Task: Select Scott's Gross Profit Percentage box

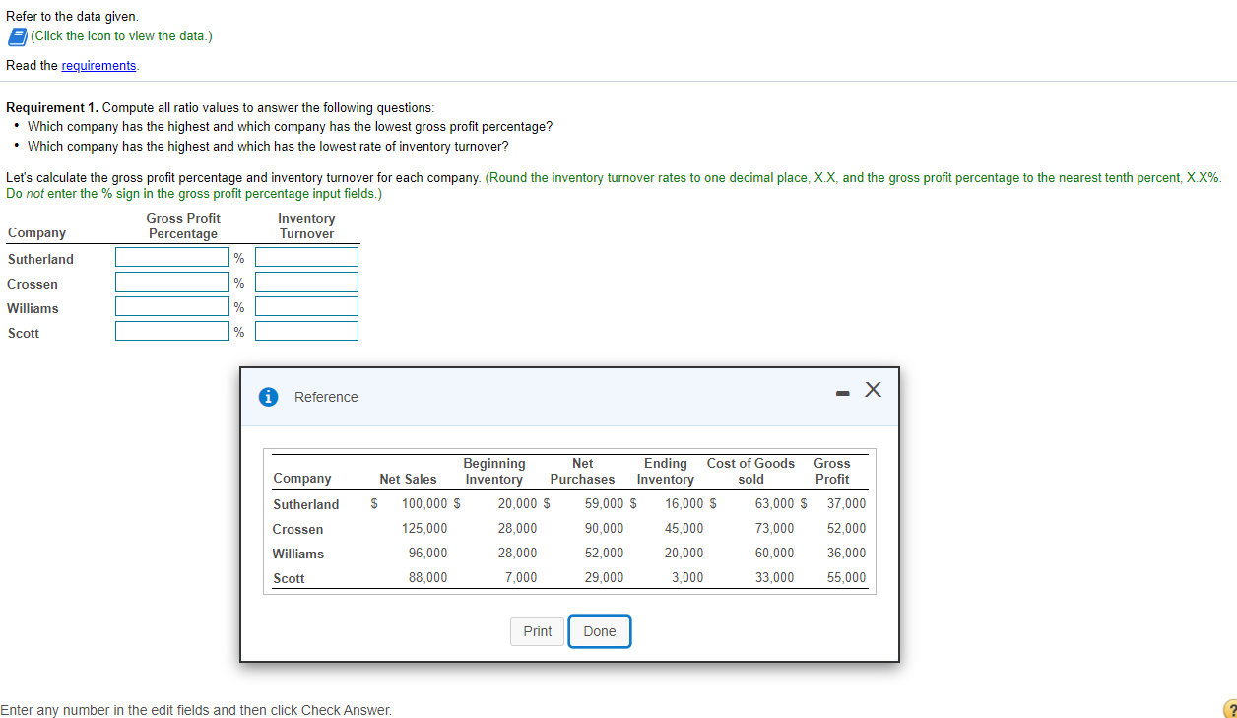Action: pos(171,330)
